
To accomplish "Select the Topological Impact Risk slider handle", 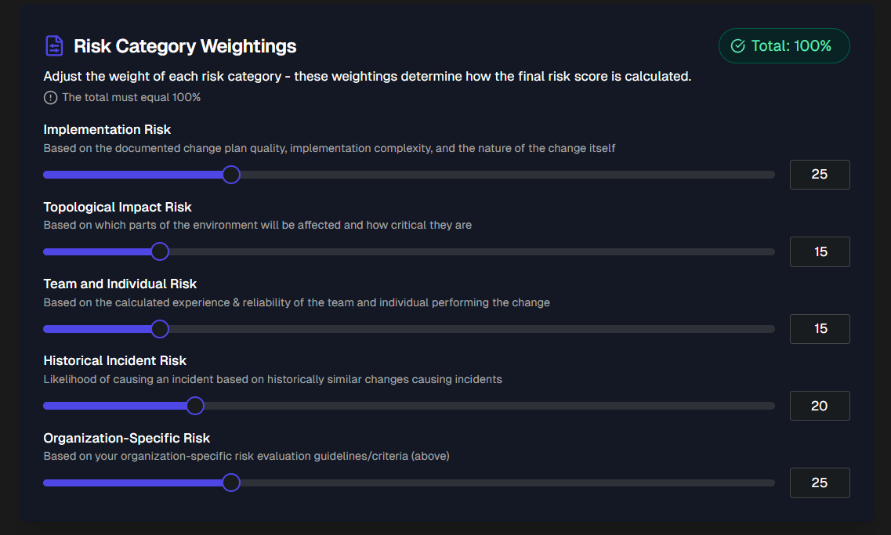I will (x=160, y=251).
